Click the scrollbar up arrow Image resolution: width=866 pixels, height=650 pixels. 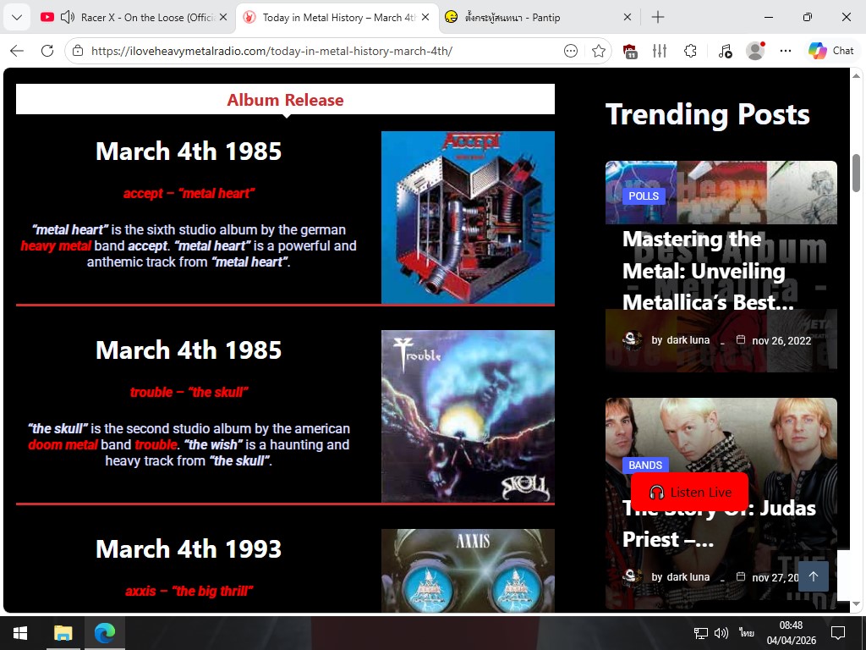856,75
